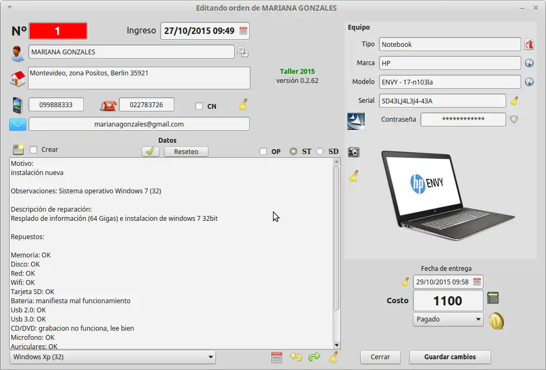Click scrollbar up arrow in notes
This screenshot has width=546, height=370.
pyautogui.click(x=337, y=162)
